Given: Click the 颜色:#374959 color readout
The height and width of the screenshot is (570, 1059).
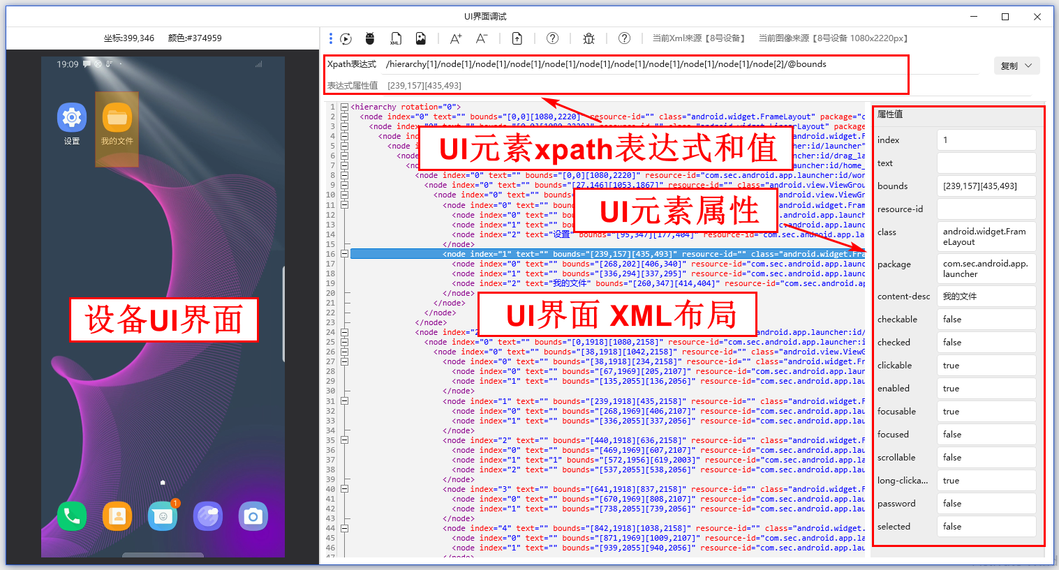Looking at the screenshot, I should point(195,38).
